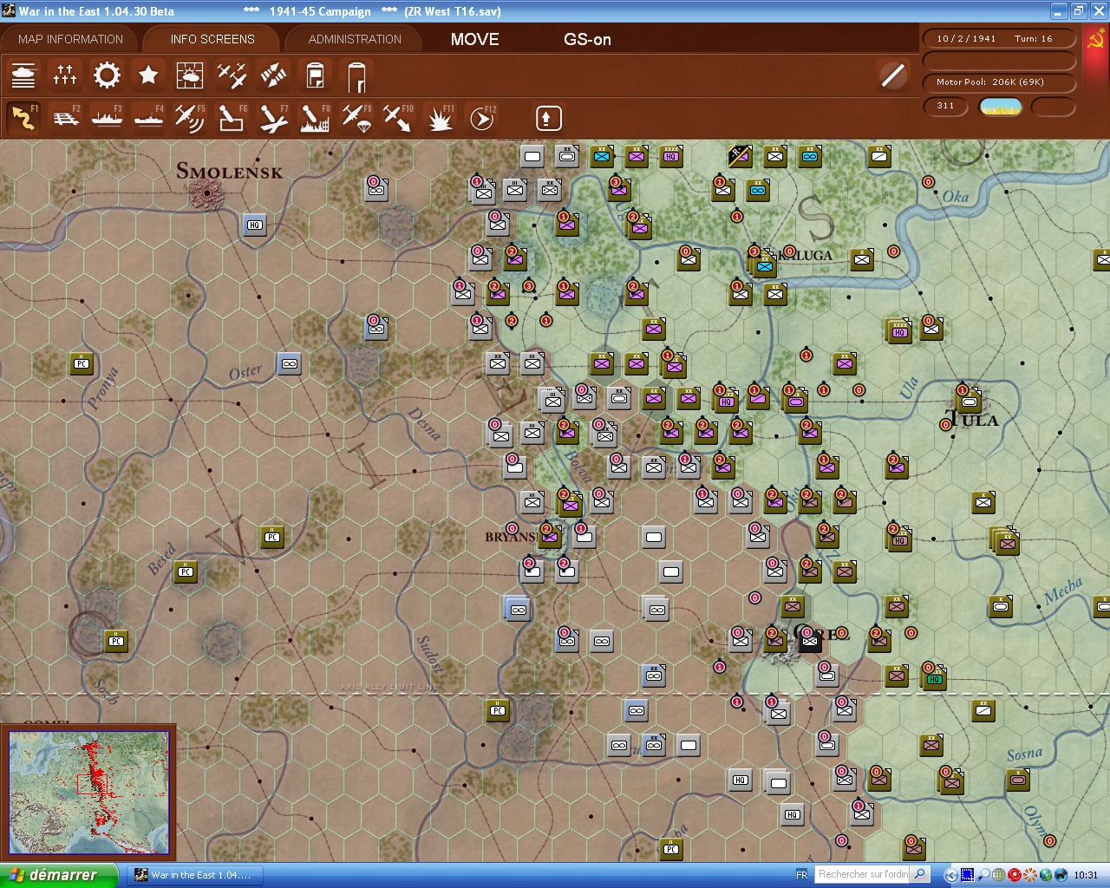The height and width of the screenshot is (888, 1110).
Task: Open the MAP INFORMATION tab
Action: tap(70, 39)
